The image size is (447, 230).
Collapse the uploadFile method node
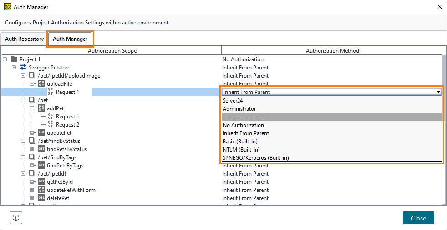(32, 84)
